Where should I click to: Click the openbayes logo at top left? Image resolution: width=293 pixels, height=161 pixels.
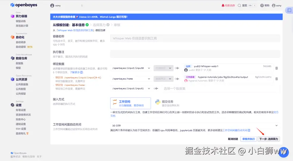24,5
